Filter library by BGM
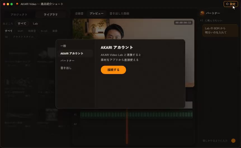The image size is (241, 148). click(x=20, y=31)
